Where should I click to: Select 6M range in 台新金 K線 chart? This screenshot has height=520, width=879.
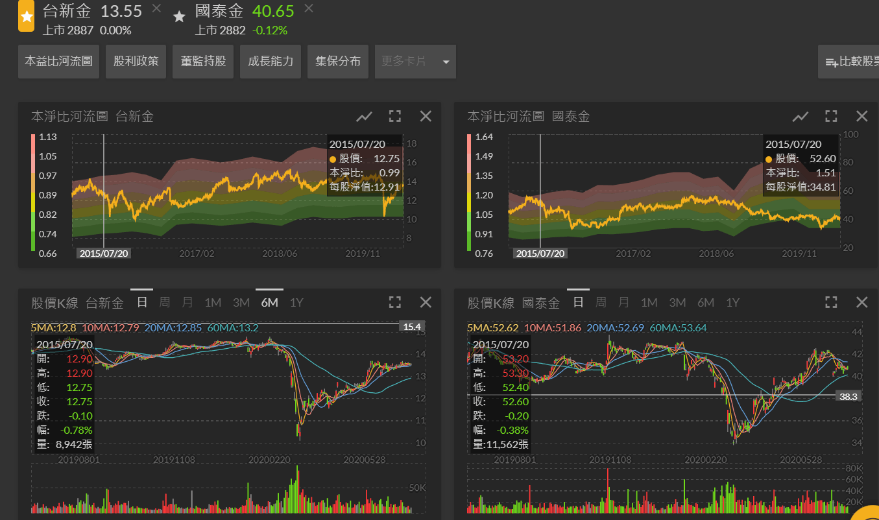click(x=269, y=302)
